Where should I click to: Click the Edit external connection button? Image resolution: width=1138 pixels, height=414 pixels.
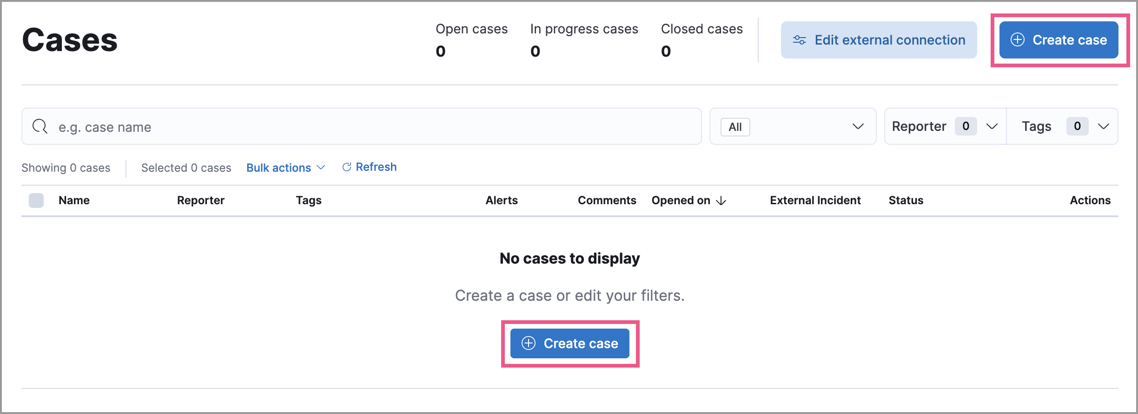(879, 40)
